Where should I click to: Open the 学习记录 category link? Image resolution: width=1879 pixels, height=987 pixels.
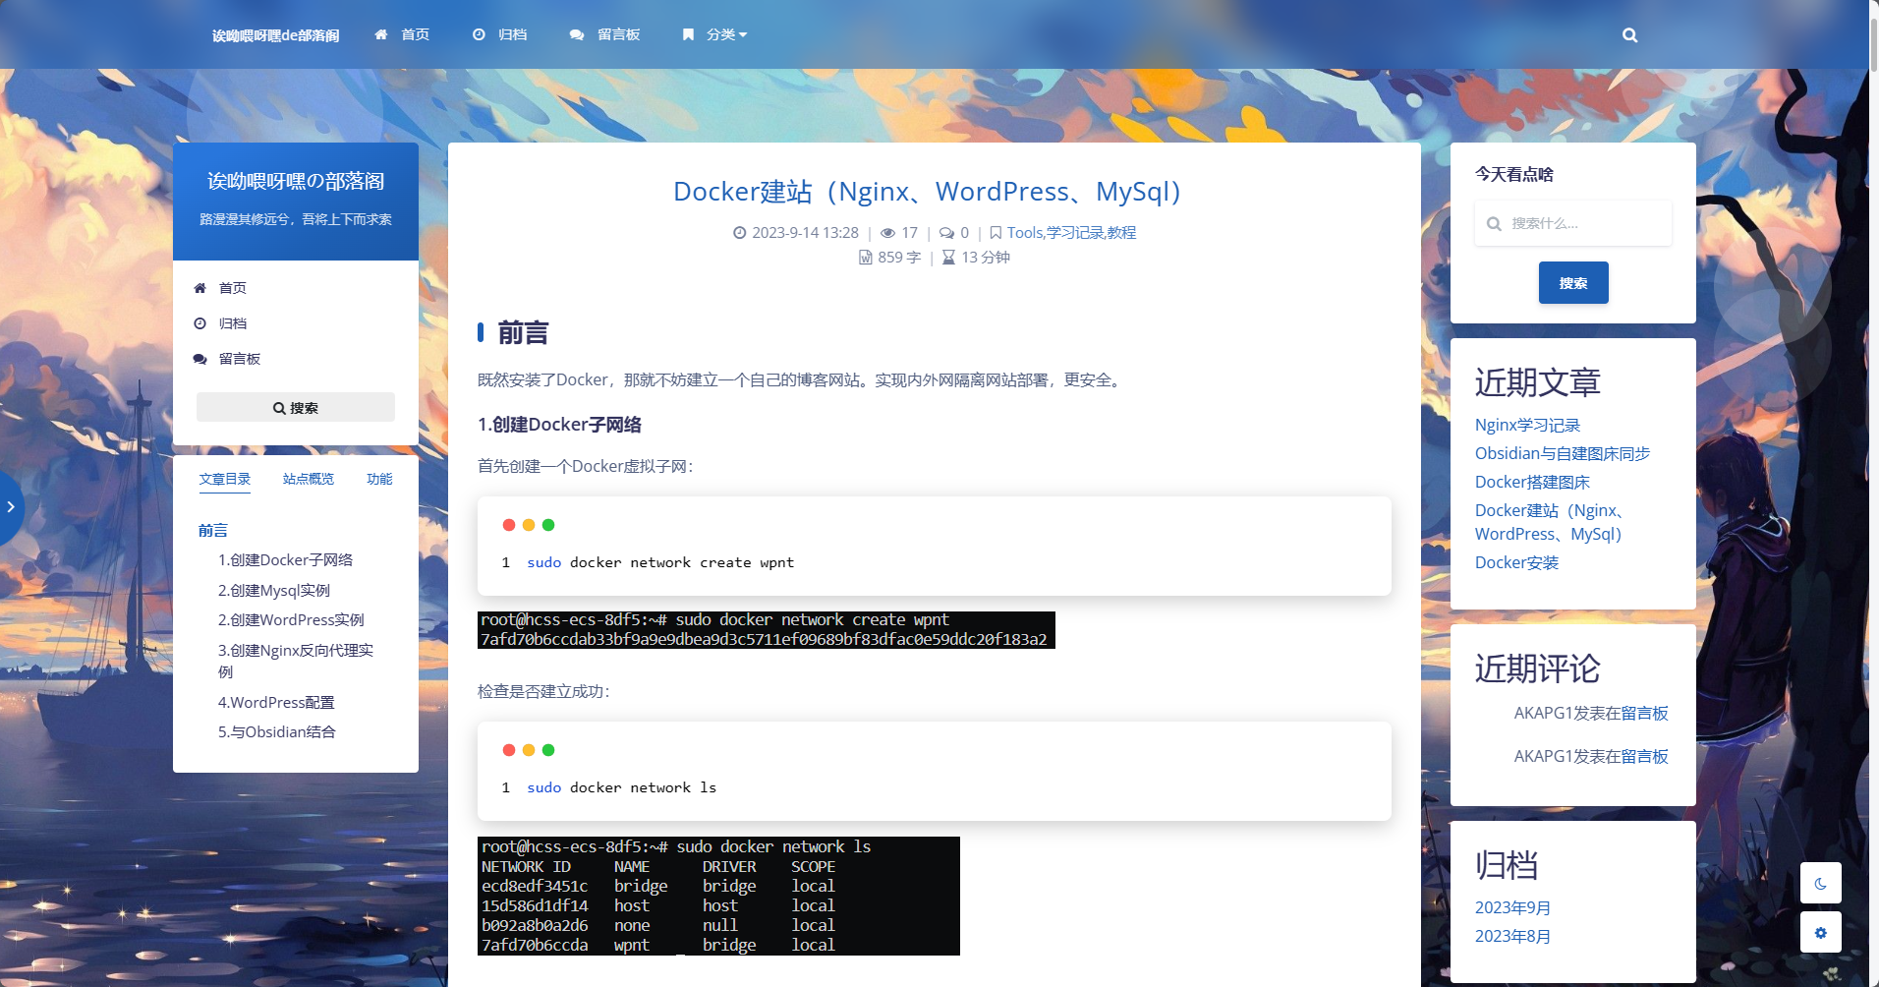[x=1075, y=233]
